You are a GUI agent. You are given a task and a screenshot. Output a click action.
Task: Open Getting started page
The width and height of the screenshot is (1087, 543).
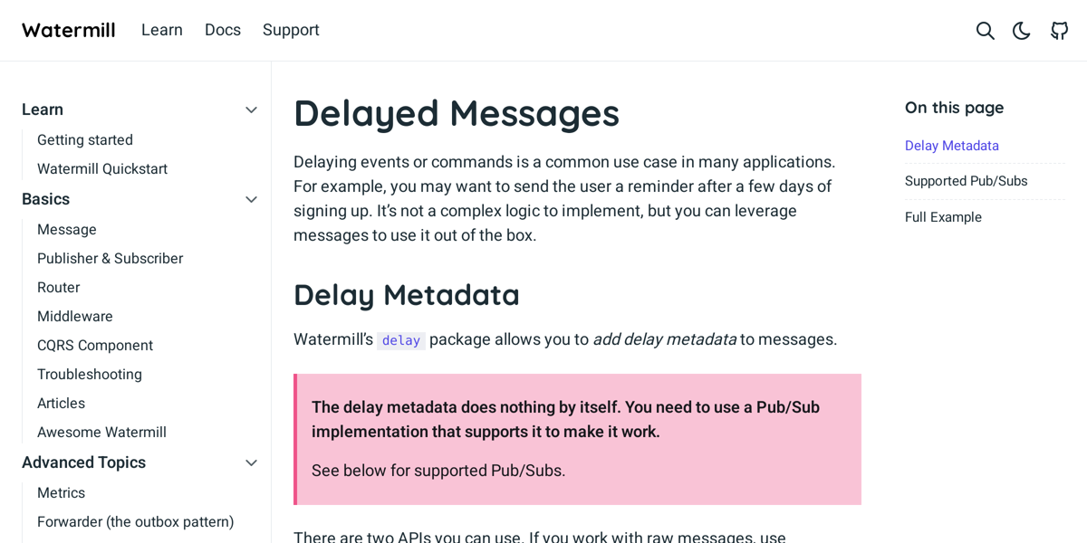pyautogui.click(x=85, y=139)
